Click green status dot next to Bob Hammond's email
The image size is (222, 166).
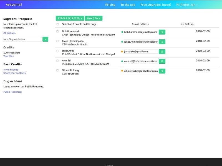pos(122,32)
